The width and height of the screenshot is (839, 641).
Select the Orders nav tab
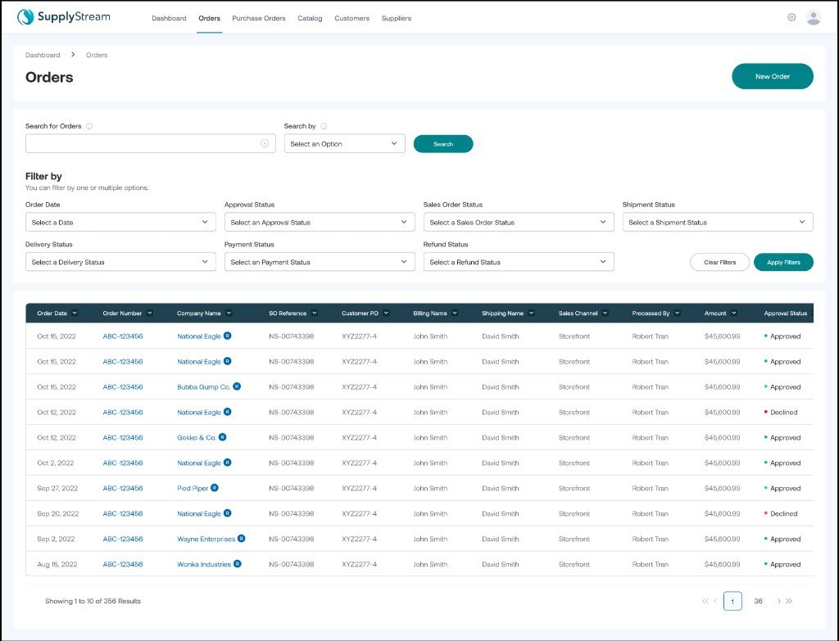[x=209, y=18]
